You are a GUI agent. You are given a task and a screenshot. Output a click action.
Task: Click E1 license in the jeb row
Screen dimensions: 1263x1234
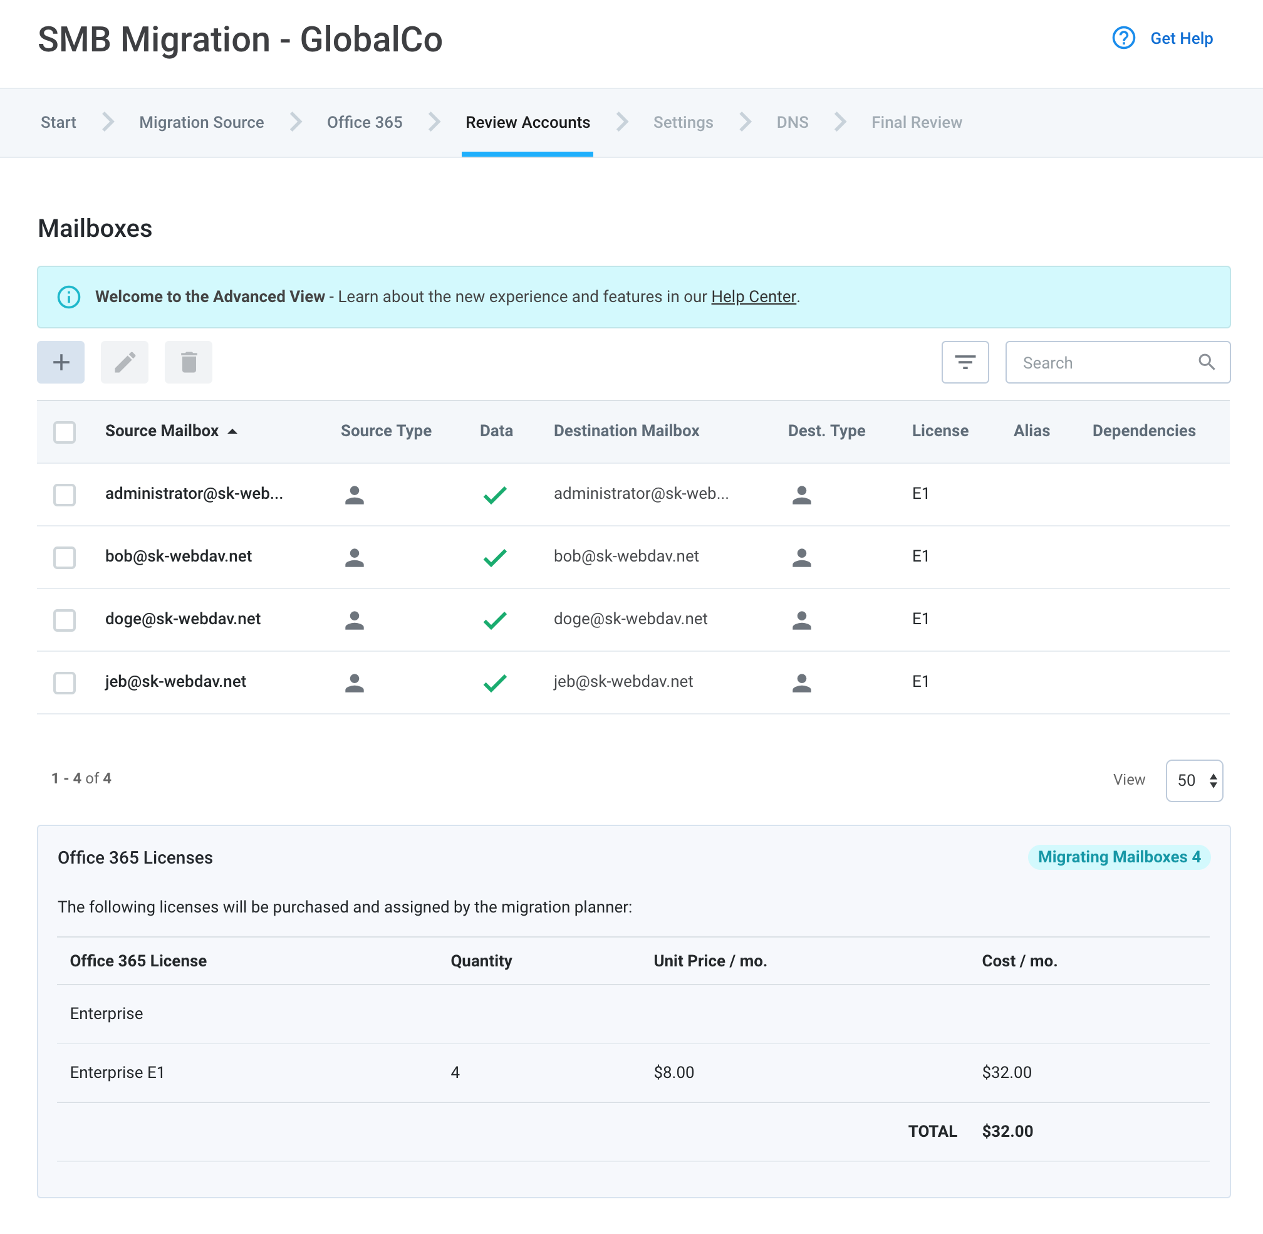[920, 682]
